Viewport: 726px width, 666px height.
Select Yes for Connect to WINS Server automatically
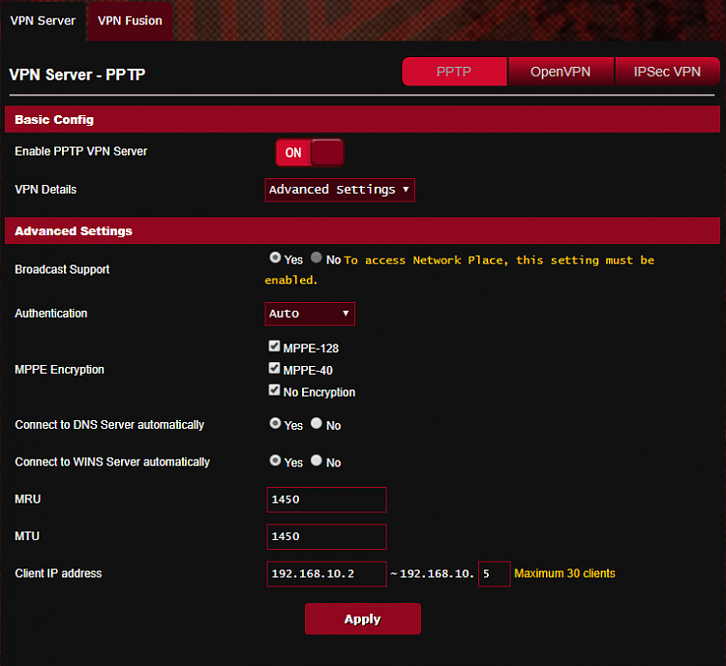pyautogui.click(x=275, y=461)
